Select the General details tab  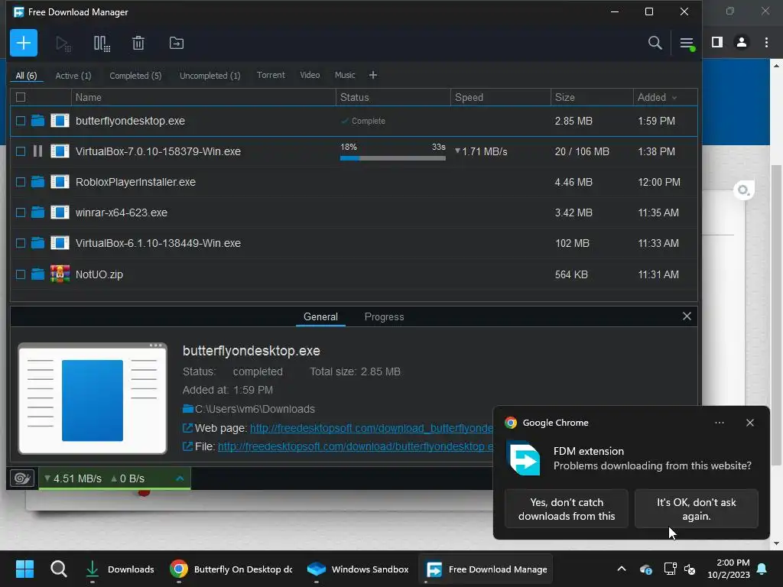320,316
